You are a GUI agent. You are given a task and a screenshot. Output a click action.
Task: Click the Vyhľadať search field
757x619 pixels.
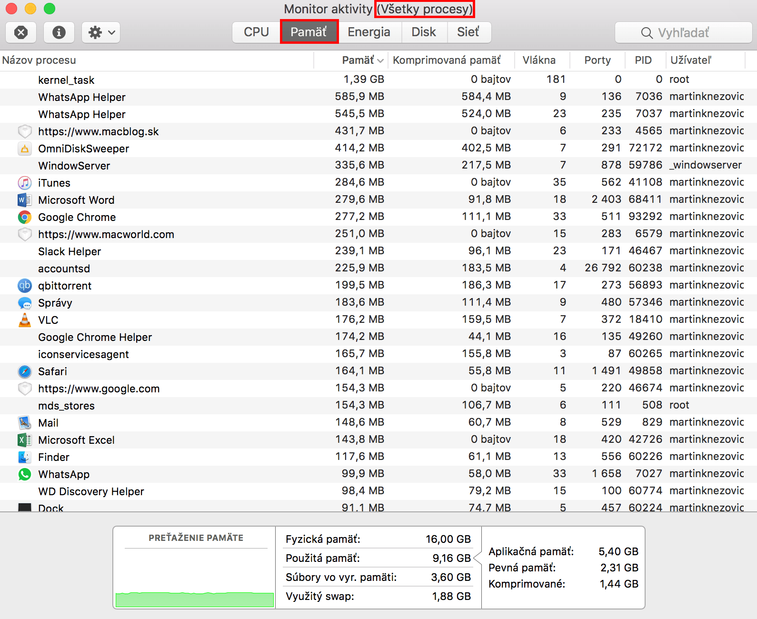click(x=684, y=32)
